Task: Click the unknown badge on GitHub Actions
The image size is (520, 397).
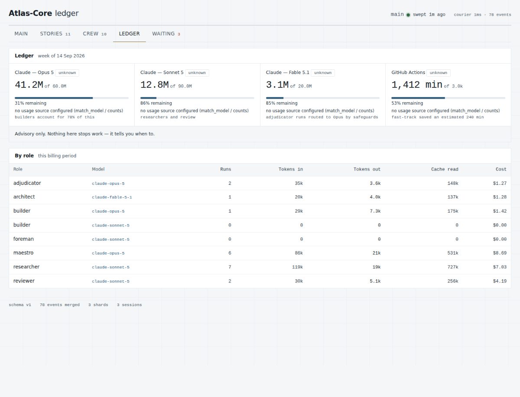Action: pyautogui.click(x=439, y=73)
